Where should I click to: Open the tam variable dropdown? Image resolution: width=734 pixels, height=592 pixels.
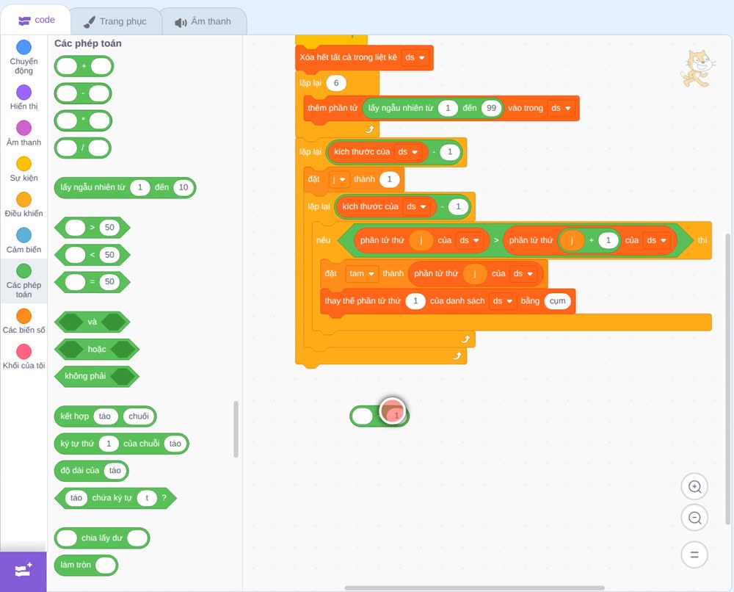pos(362,273)
